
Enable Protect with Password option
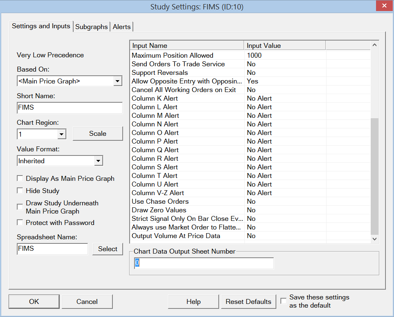click(20, 223)
